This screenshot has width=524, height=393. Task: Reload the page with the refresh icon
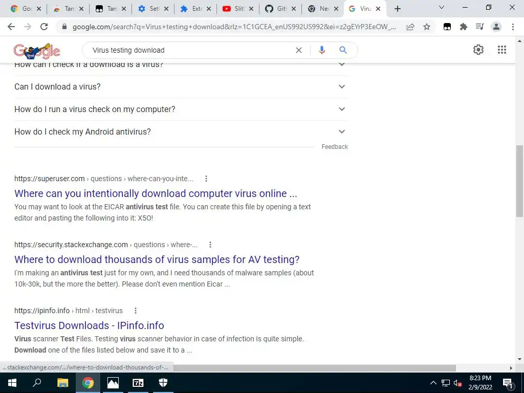pos(44,27)
